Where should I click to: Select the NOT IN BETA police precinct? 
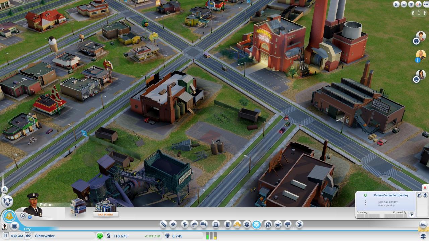pos(105,208)
